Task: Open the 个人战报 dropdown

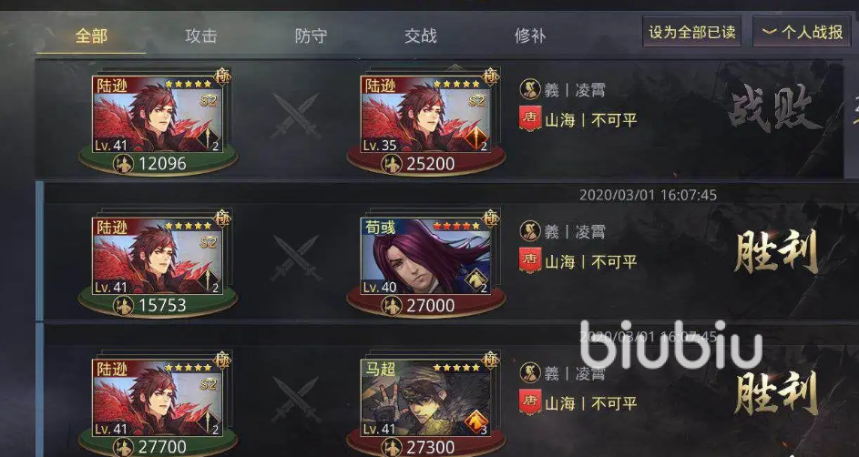Action: click(x=802, y=32)
